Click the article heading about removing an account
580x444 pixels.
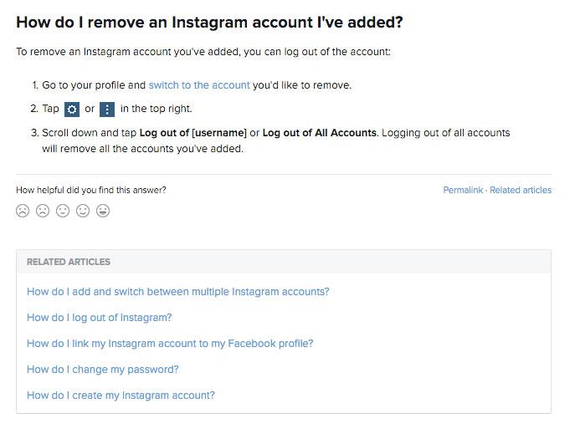click(209, 23)
